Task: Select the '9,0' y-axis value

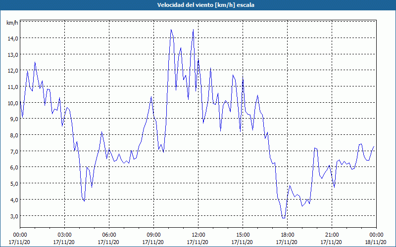Action: [x=14, y=119]
